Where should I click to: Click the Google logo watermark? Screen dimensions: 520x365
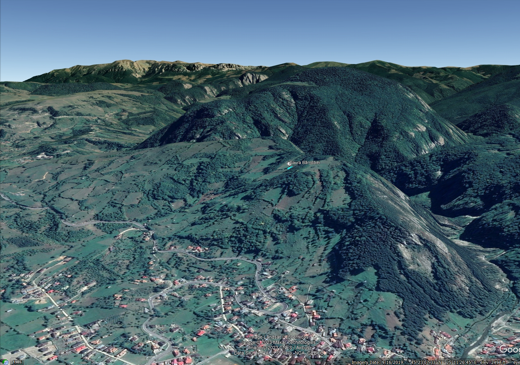(509, 349)
